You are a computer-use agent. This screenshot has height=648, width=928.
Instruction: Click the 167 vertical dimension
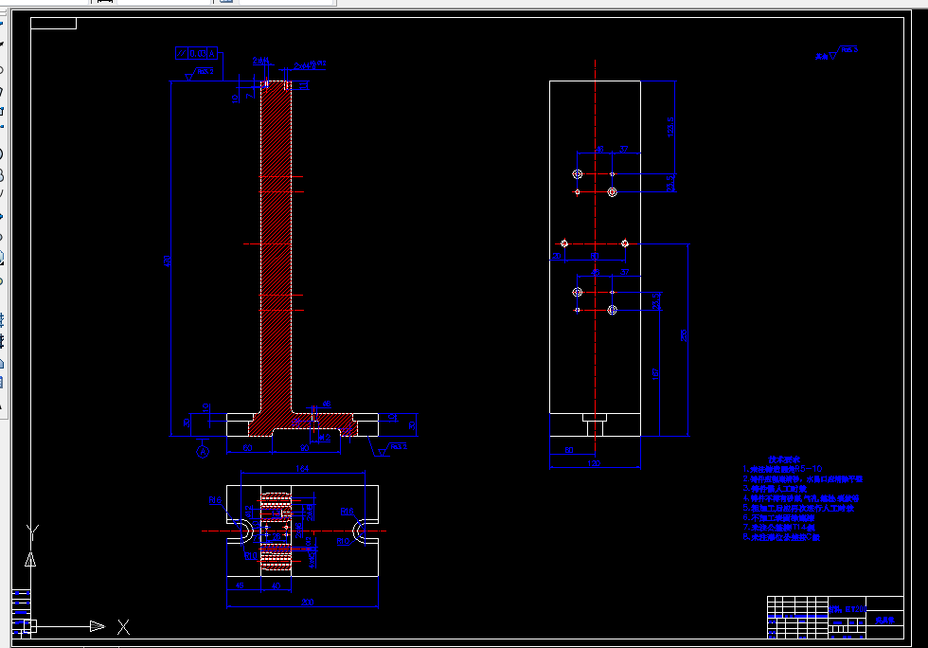(655, 374)
